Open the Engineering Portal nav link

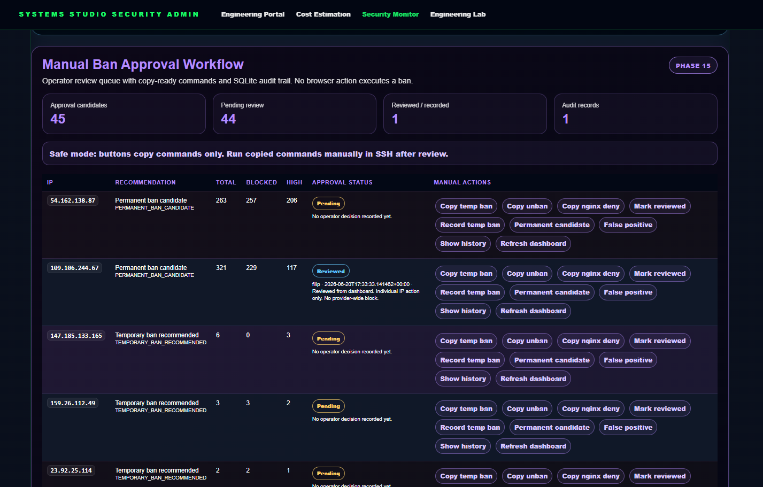(252, 14)
